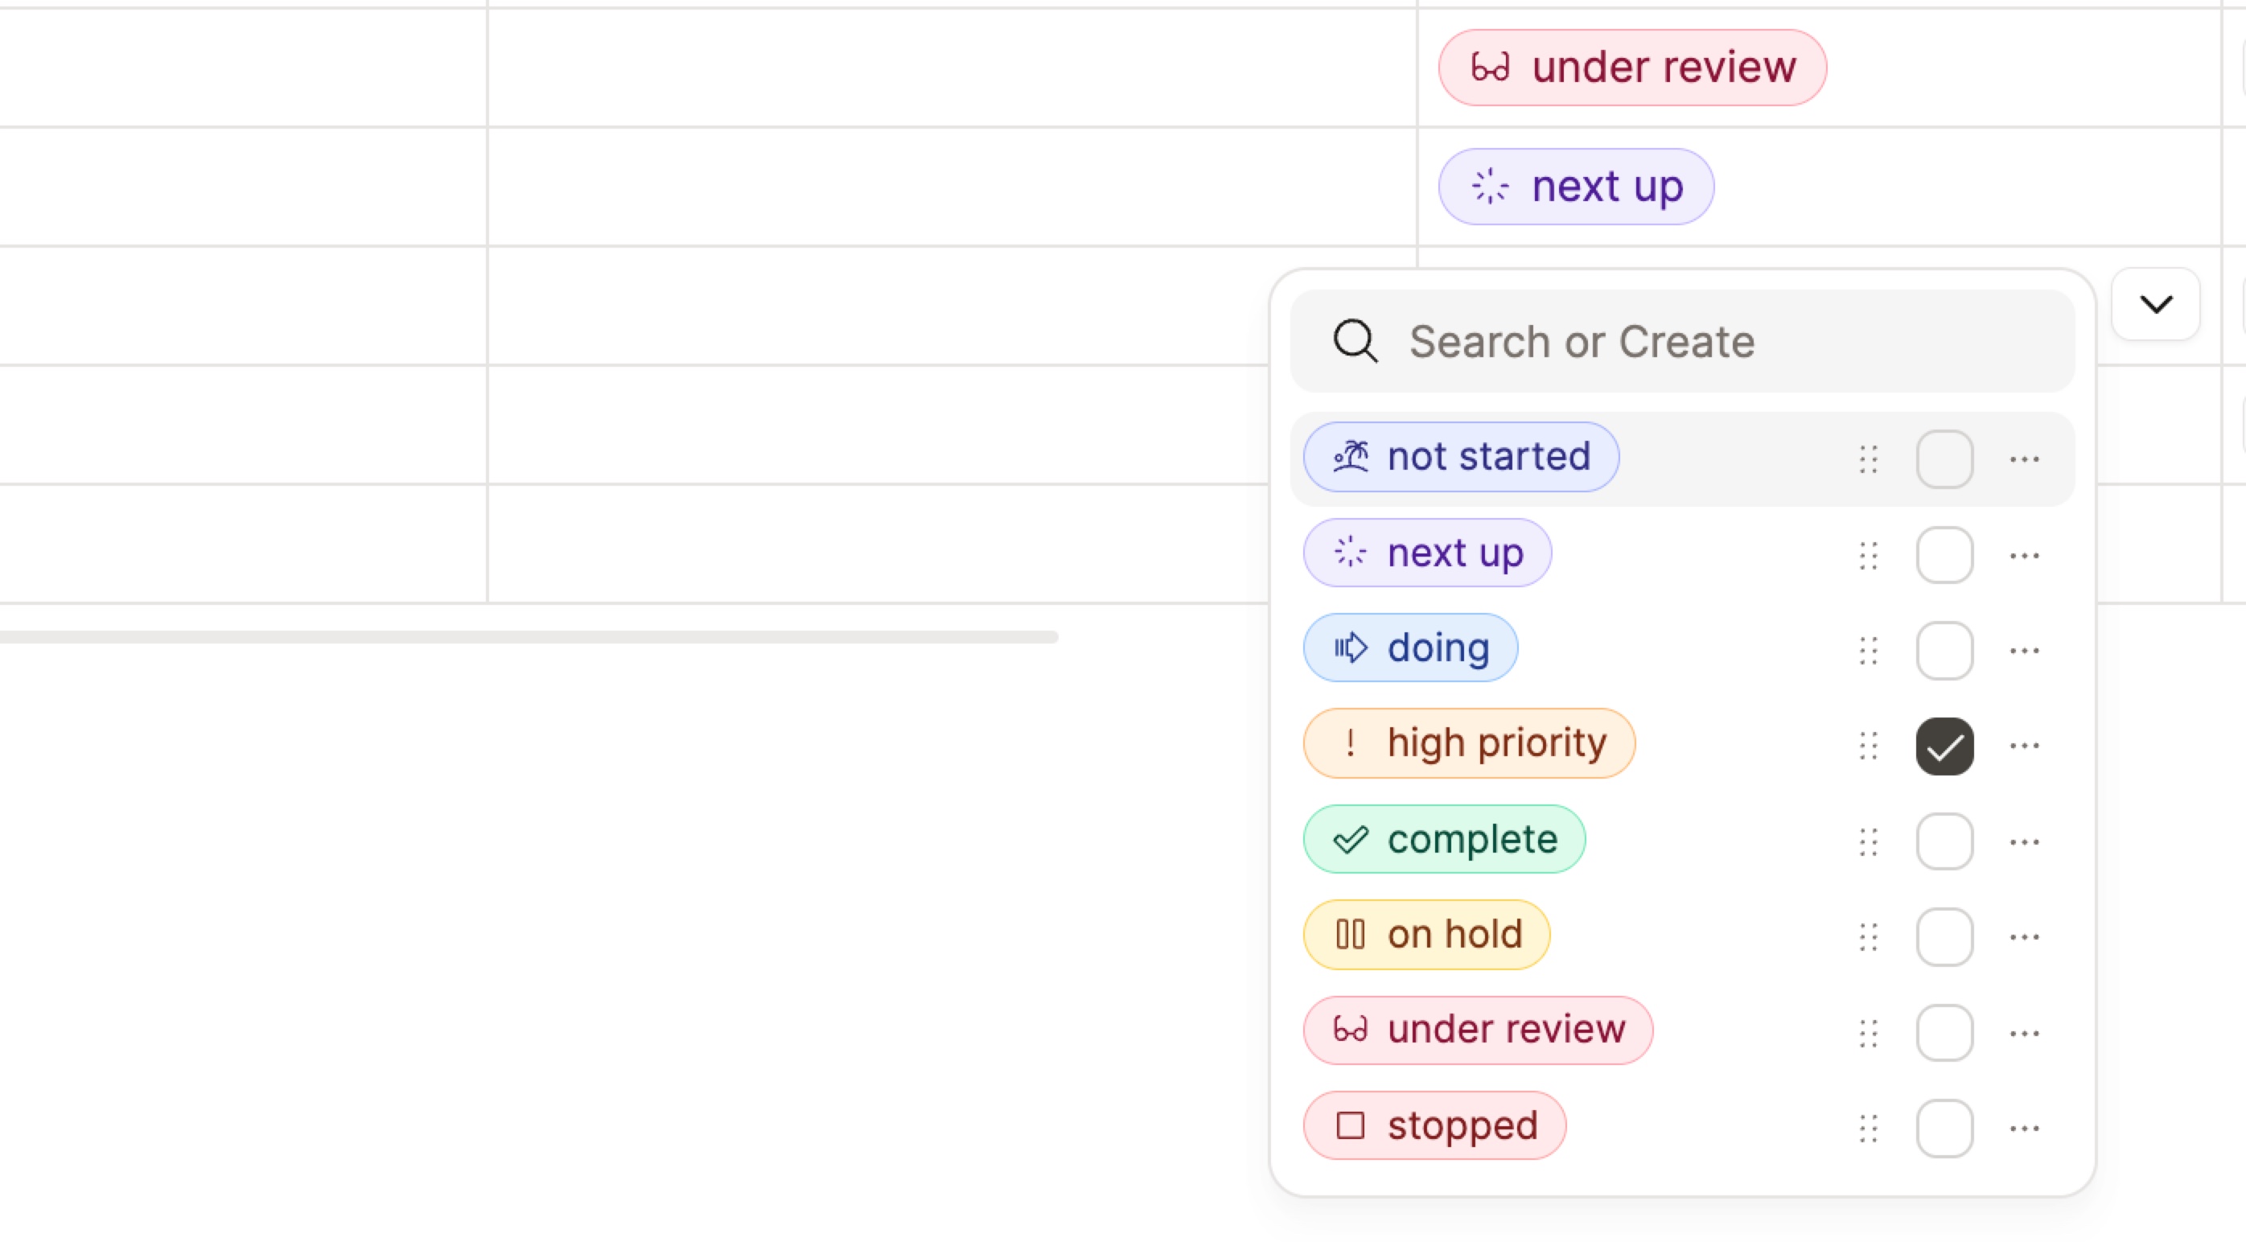The width and height of the screenshot is (2246, 1242).
Task: Select the under review option in dropdown
Action: click(x=1478, y=1030)
